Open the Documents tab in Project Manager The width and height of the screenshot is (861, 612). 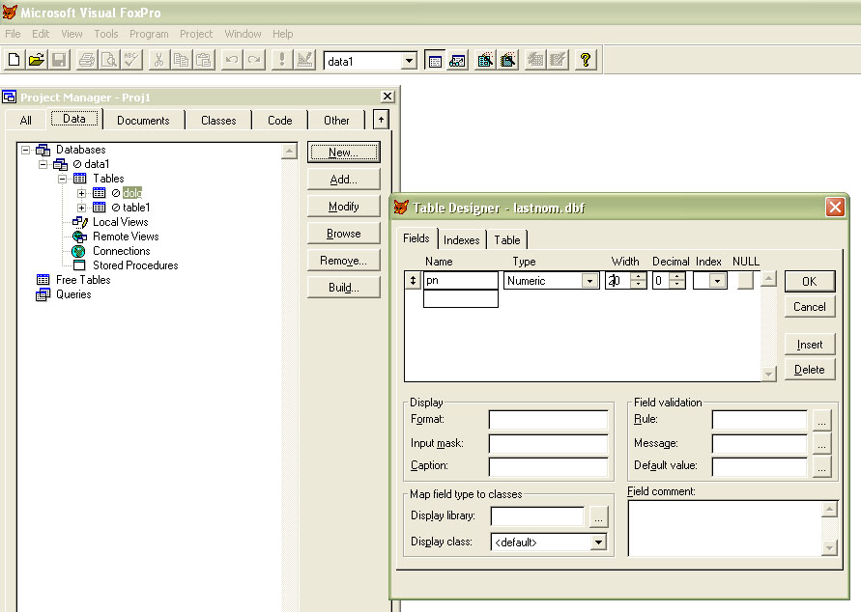coord(143,121)
